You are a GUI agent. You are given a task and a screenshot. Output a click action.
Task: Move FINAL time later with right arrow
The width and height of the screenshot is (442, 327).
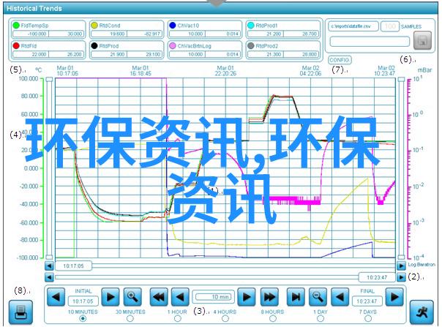coord(394,297)
